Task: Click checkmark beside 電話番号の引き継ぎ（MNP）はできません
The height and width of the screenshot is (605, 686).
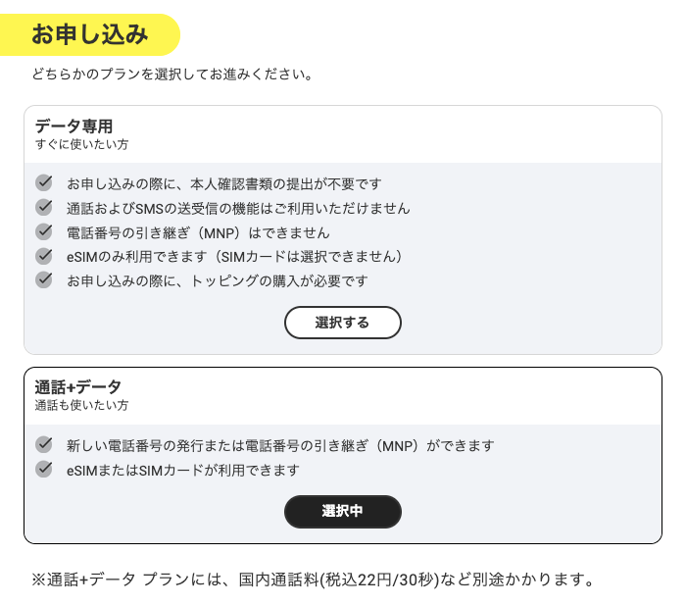Action: click(x=43, y=232)
